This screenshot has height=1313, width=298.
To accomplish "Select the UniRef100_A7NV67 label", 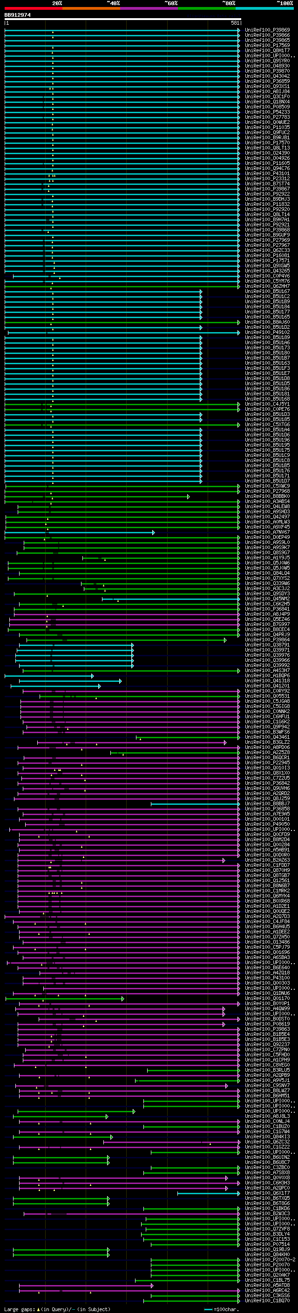I will tap(267, 532).
